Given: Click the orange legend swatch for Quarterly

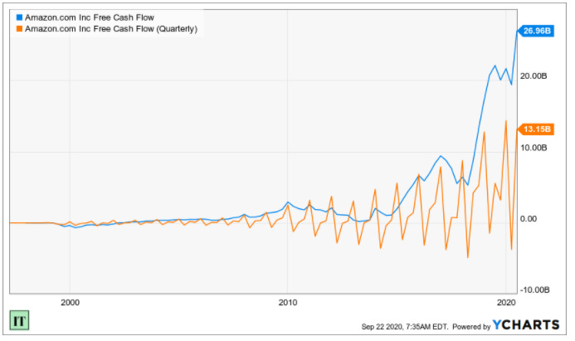Looking at the screenshot, I should [20, 28].
